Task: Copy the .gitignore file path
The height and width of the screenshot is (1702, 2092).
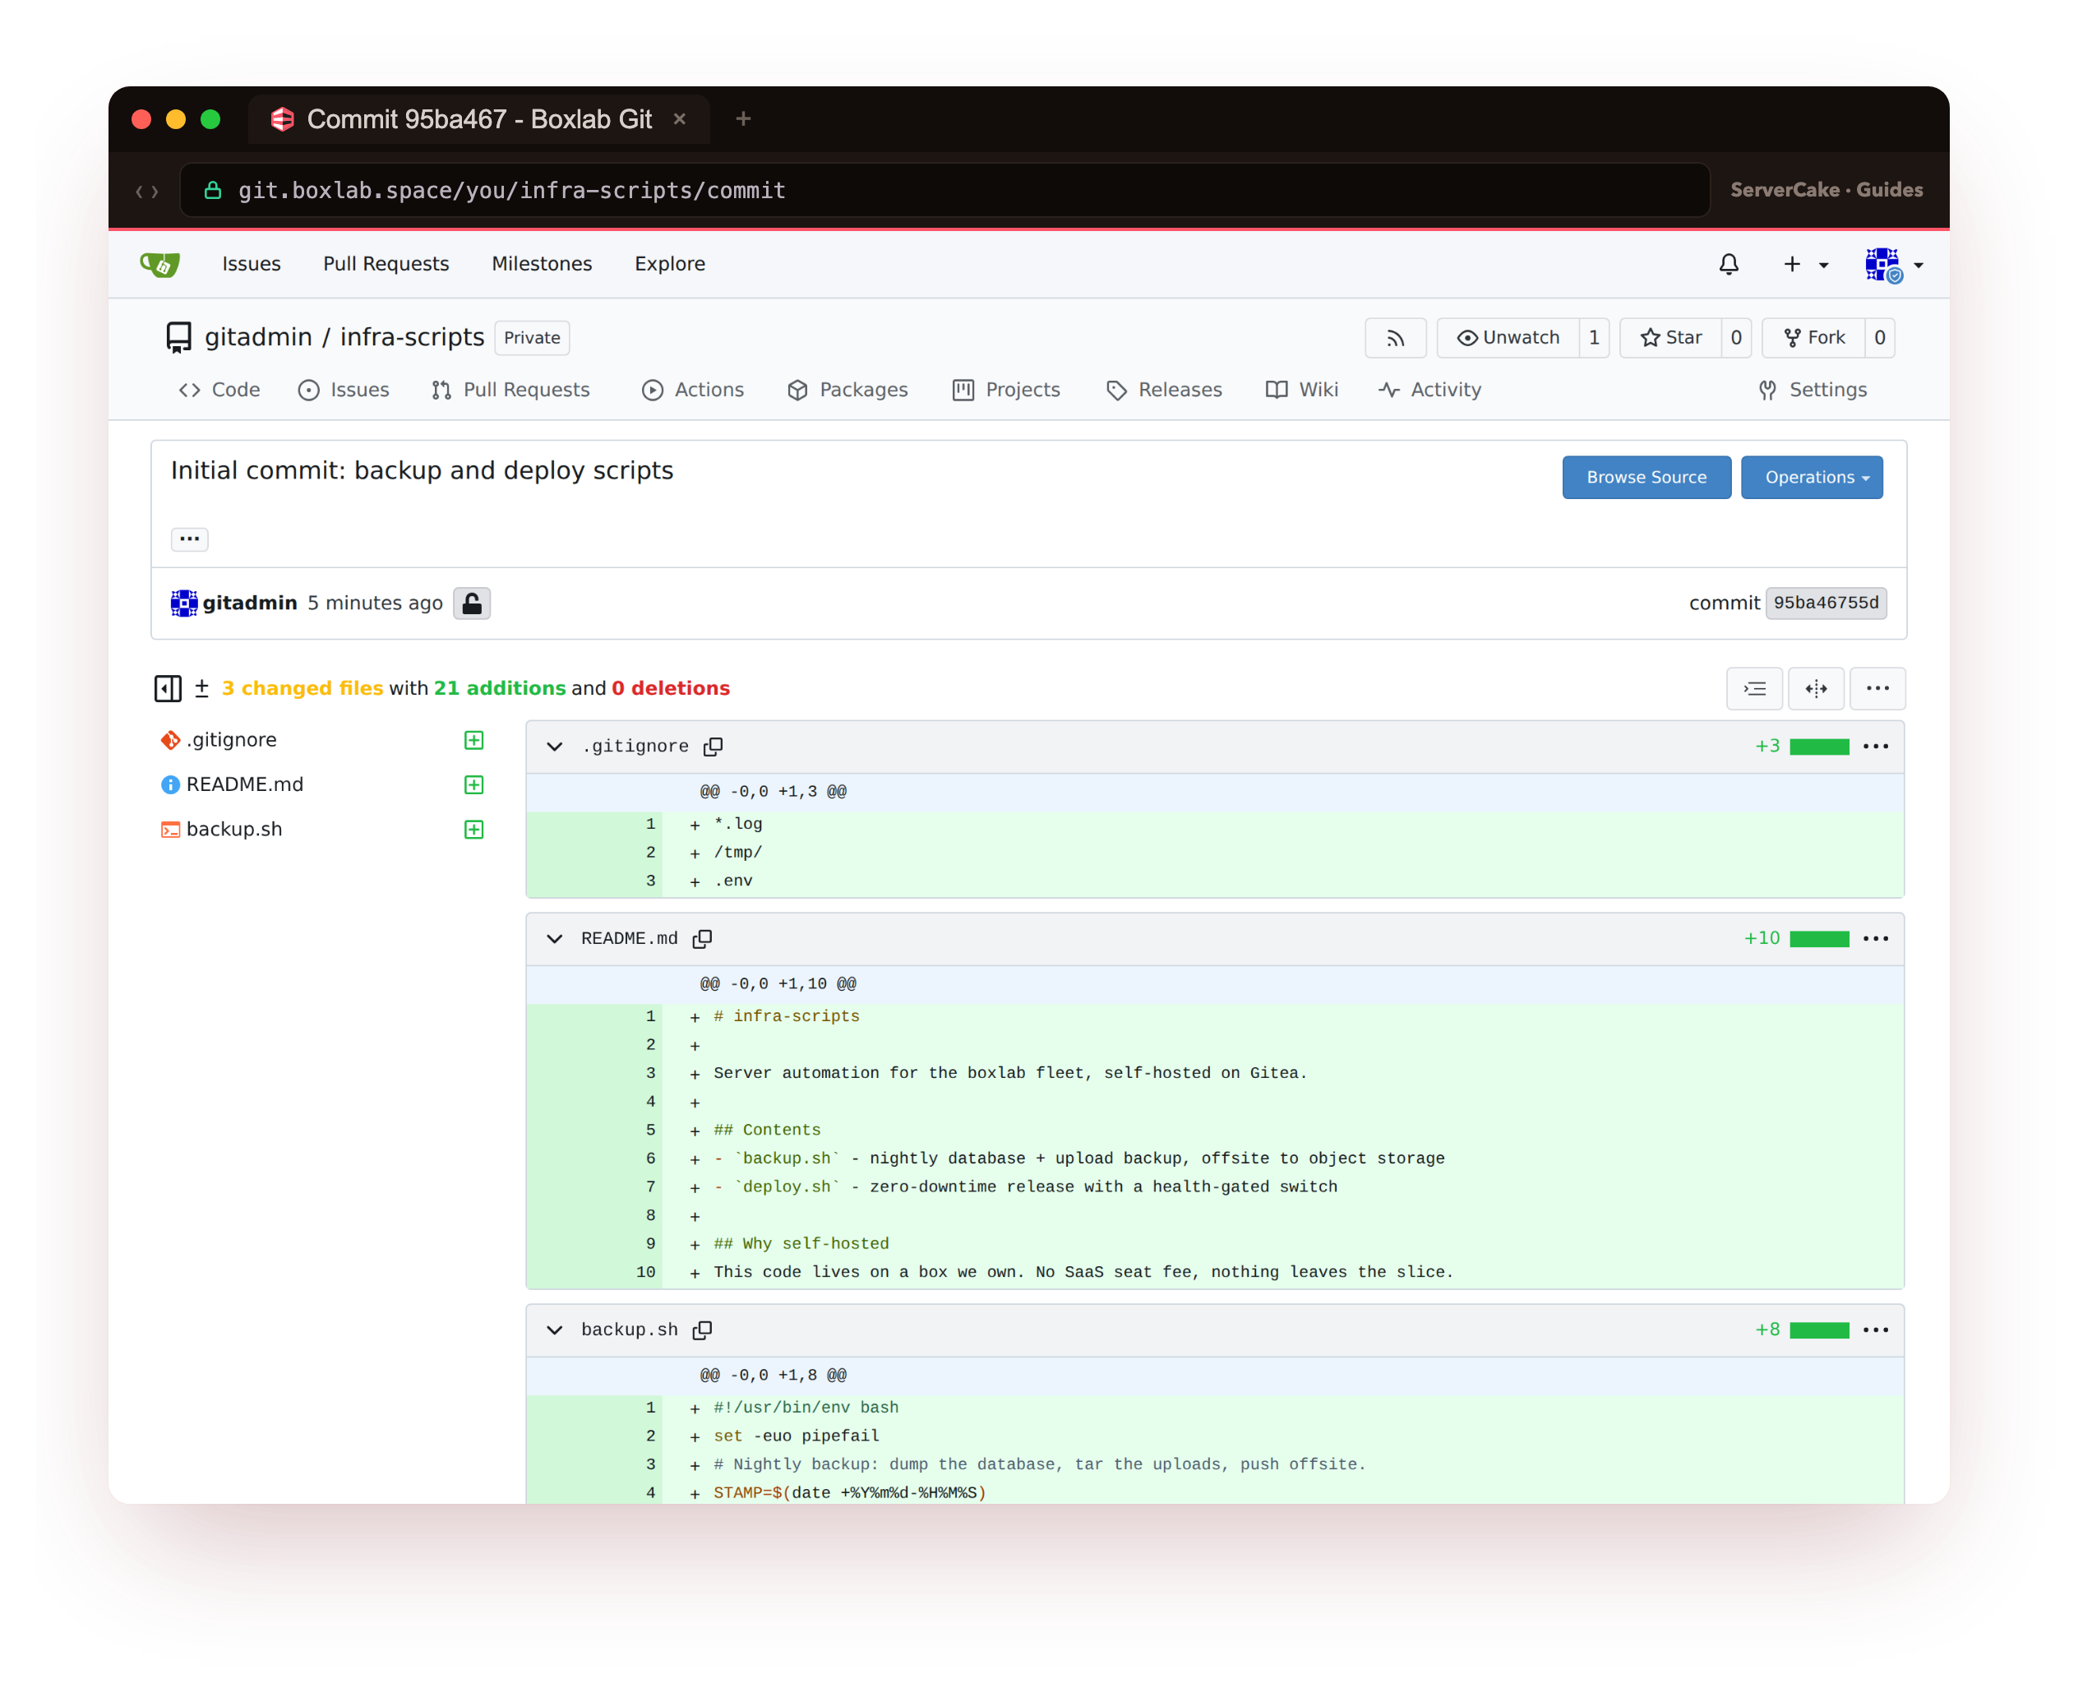Action: (x=713, y=747)
